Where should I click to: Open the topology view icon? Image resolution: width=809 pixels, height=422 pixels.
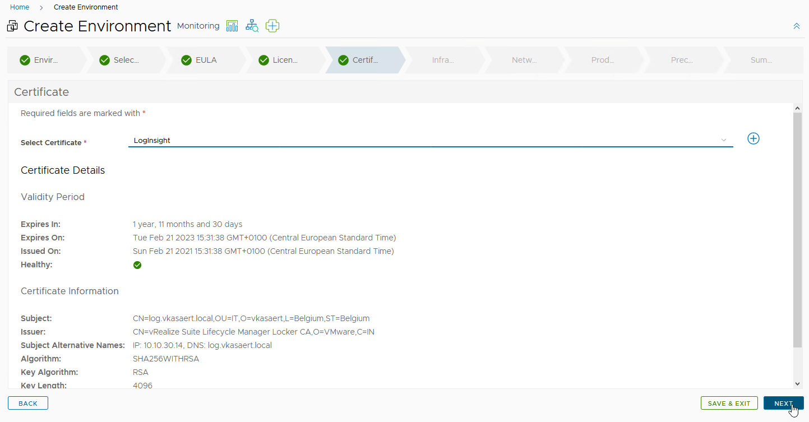(x=252, y=26)
